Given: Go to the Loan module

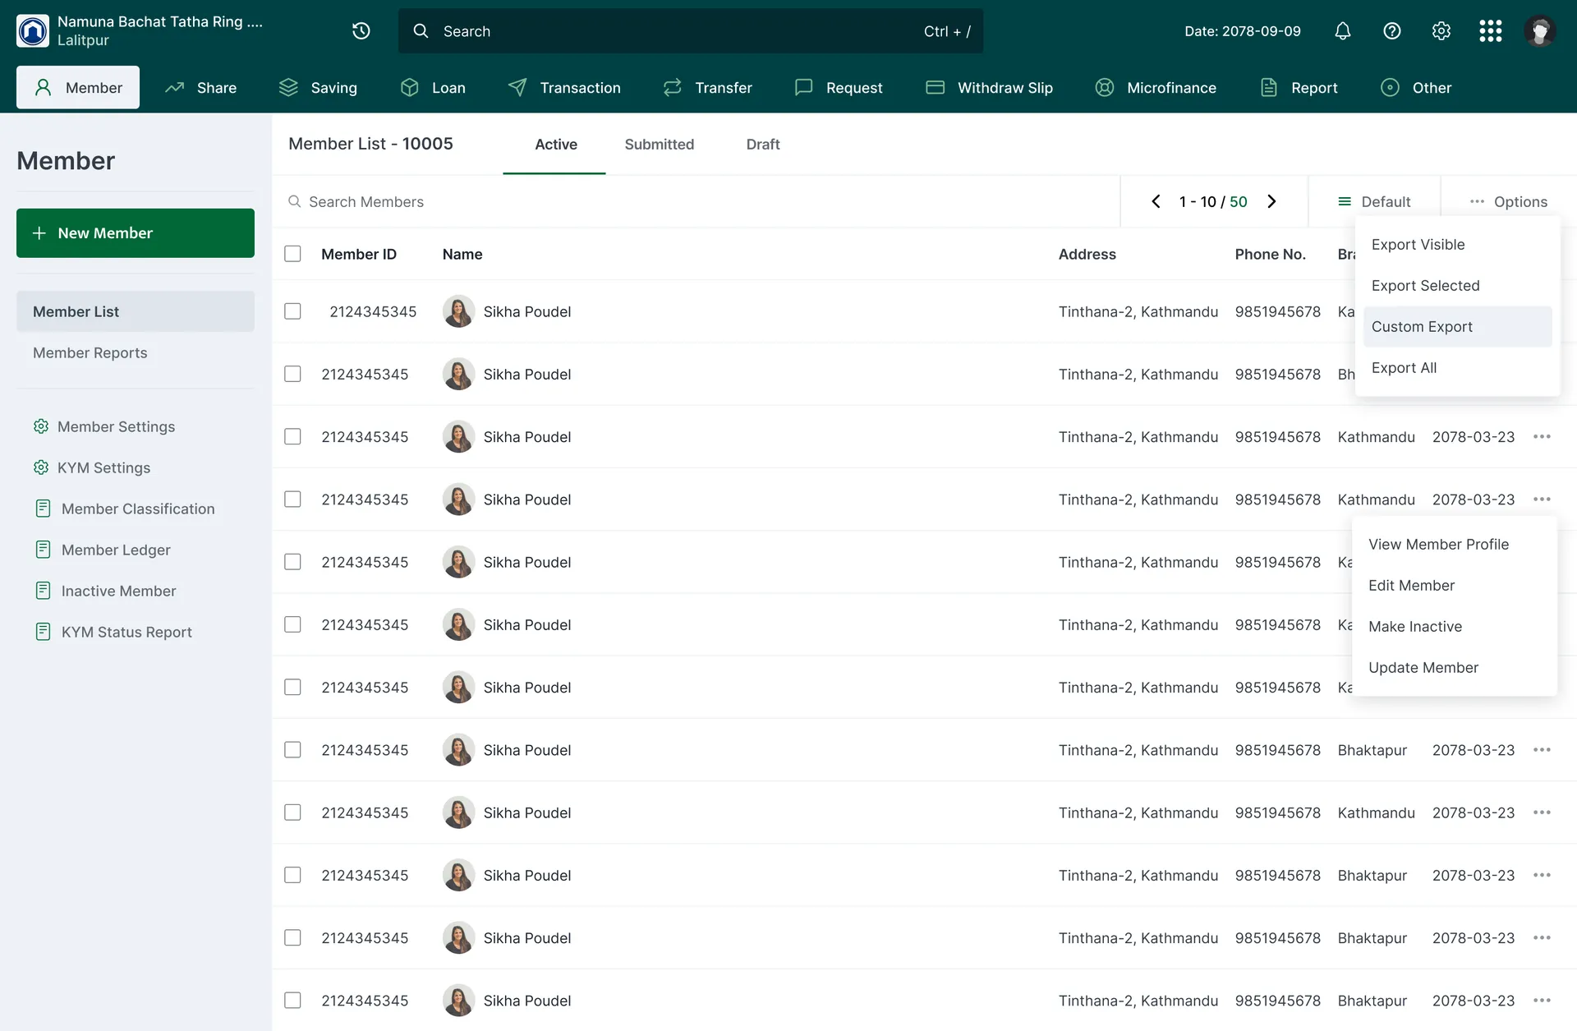Looking at the screenshot, I should [433, 88].
